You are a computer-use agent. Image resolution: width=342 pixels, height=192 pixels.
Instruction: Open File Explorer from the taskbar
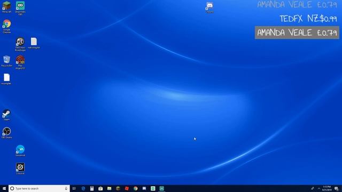(x=109, y=188)
